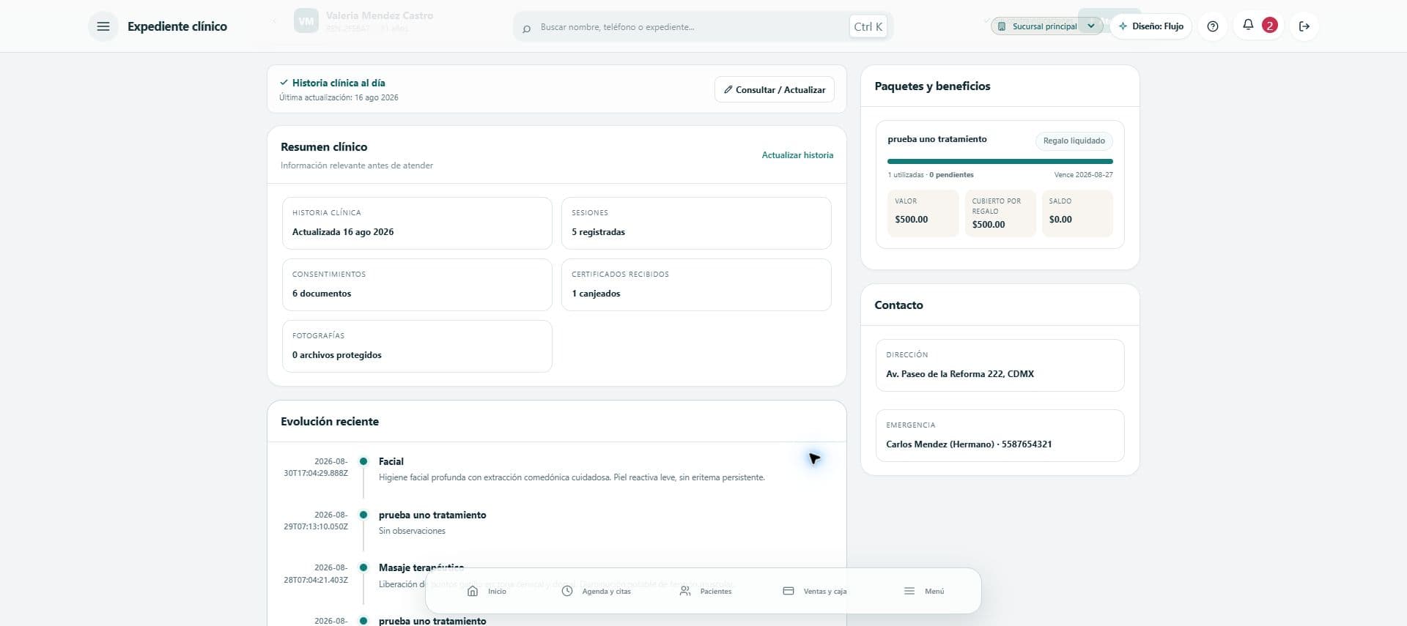1407x626 pixels.
Task: Click the Diseño: Flujo button
Action: (1151, 26)
